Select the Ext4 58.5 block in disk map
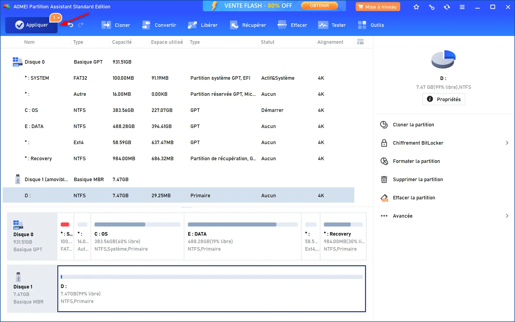The width and height of the screenshot is (515, 322). click(x=311, y=236)
